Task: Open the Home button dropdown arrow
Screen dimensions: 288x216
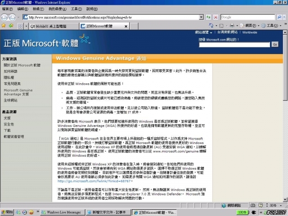Action: click(216, 26)
